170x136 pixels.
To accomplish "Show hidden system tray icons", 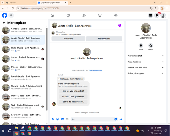I will 148,131.
